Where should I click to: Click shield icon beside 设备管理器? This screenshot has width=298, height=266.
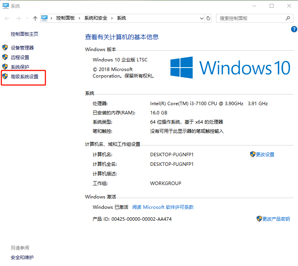point(5,48)
